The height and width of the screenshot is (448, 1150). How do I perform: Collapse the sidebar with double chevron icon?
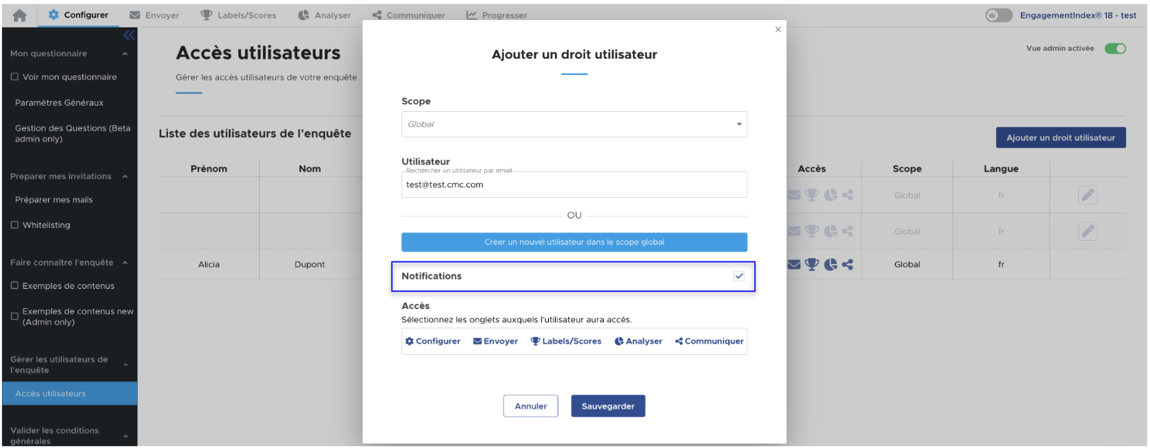click(129, 35)
